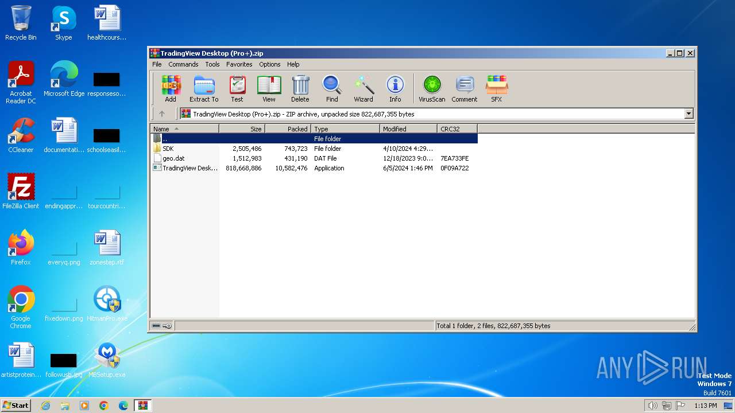The height and width of the screenshot is (413, 735).
Task: Open the Wizard tool
Action: coord(363,89)
